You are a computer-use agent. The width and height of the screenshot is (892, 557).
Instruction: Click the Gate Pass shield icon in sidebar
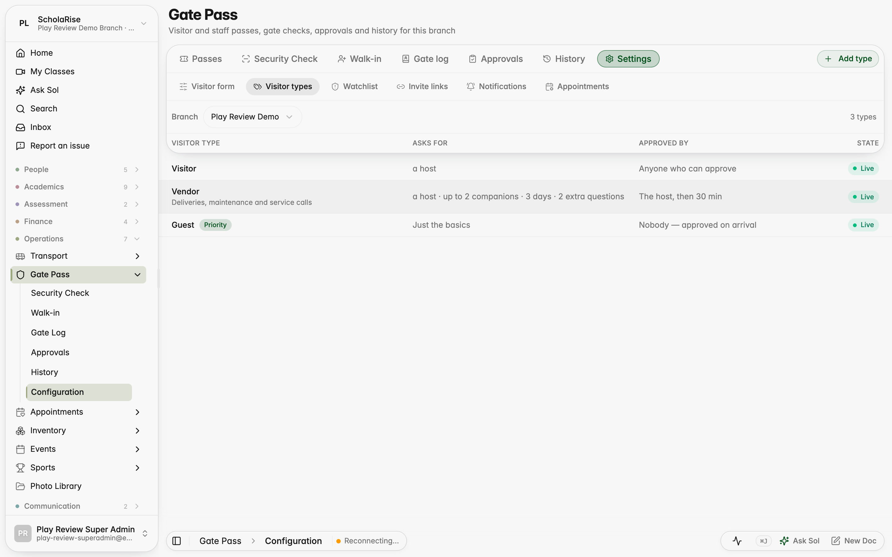click(x=20, y=275)
